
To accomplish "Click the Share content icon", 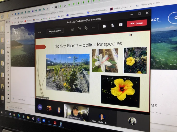I will tap(121, 25).
